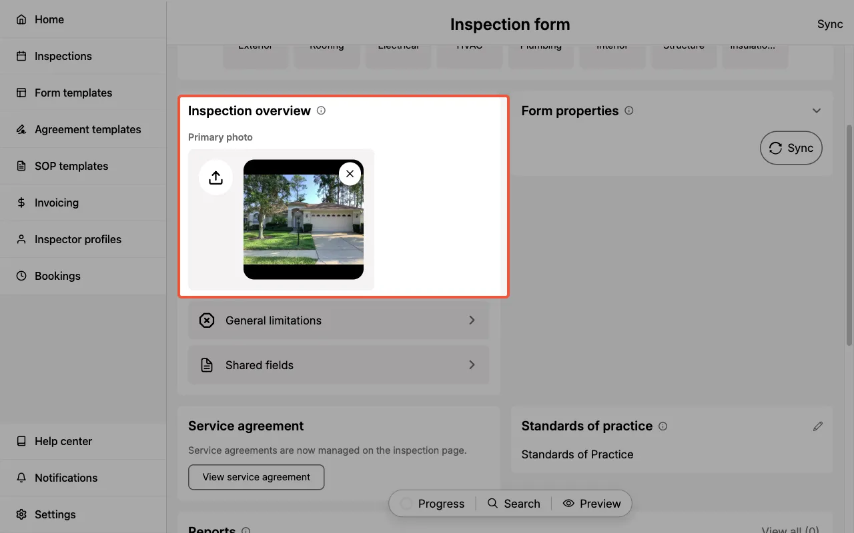Open Progress in the floating toolbar
This screenshot has height=533, width=854.
pyautogui.click(x=432, y=504)
